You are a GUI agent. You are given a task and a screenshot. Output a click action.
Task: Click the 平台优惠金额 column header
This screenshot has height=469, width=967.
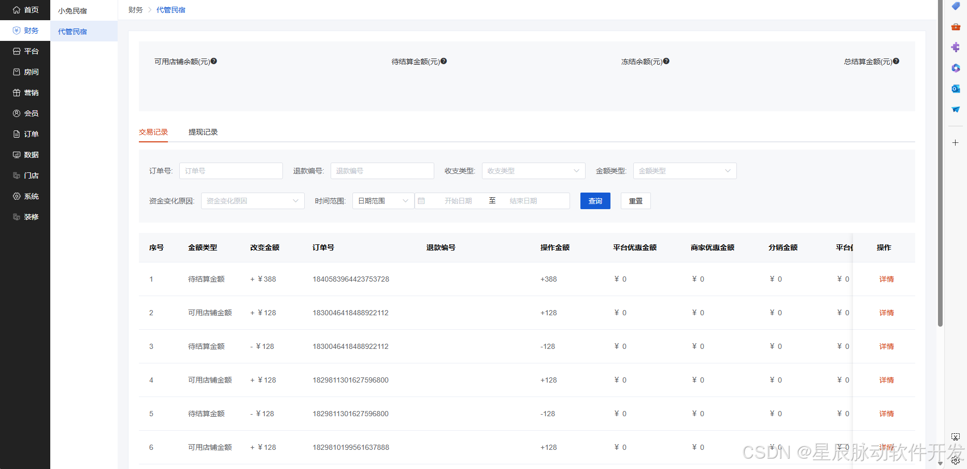[x=635, y=247]
